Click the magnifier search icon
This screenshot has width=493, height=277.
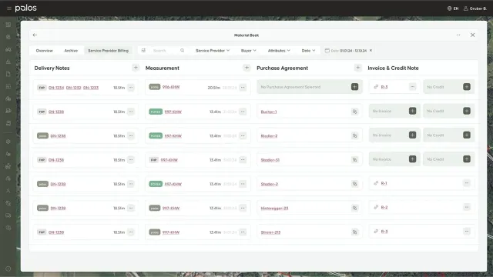(182, 51)
